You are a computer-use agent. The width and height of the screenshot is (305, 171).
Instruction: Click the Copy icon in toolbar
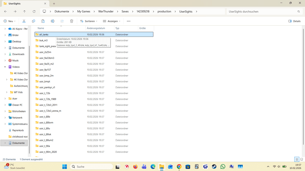34,21
